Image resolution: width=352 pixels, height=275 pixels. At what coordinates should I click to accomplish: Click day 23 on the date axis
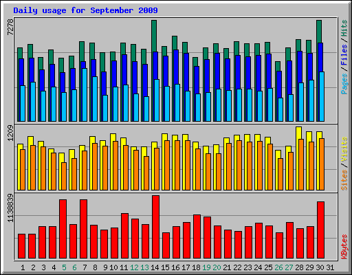point(247,267)
